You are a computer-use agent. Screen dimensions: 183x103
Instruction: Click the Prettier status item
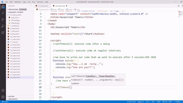coord(177,102)
